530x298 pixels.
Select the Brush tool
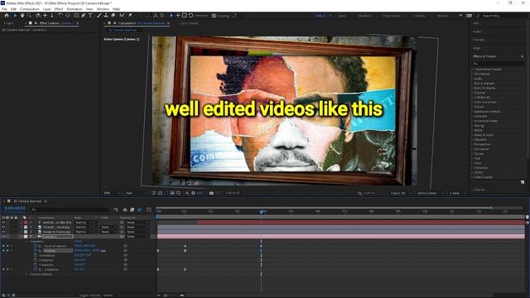click(x=99, y=16)
